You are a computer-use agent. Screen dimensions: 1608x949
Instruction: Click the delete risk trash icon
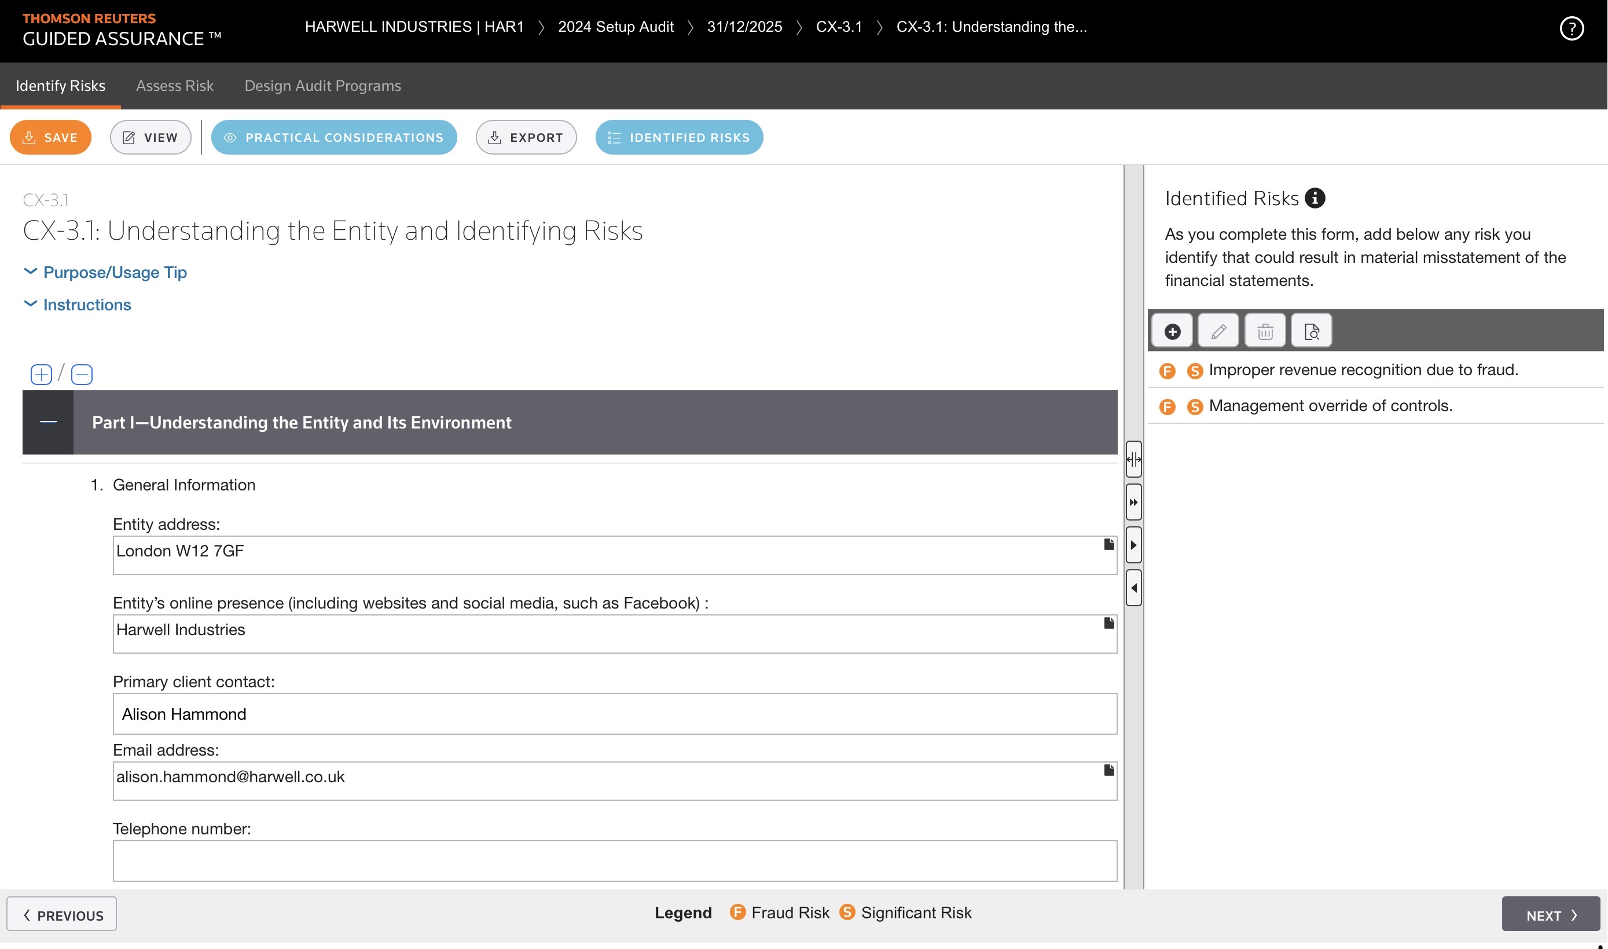pyautogui.click(x=1265, y=331)
